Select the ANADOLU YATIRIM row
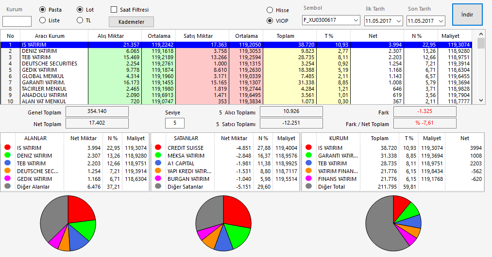 (x=236, y=95)
